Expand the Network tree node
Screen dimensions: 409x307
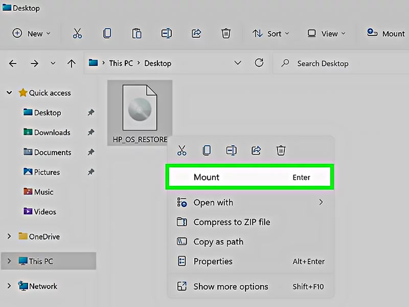pyautogui.click(x=9, y=286)
